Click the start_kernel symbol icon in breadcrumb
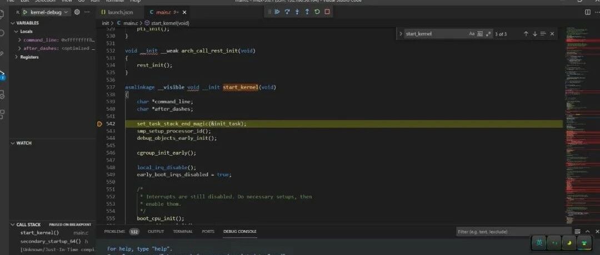The image size is (600, 255). (147, 23)
